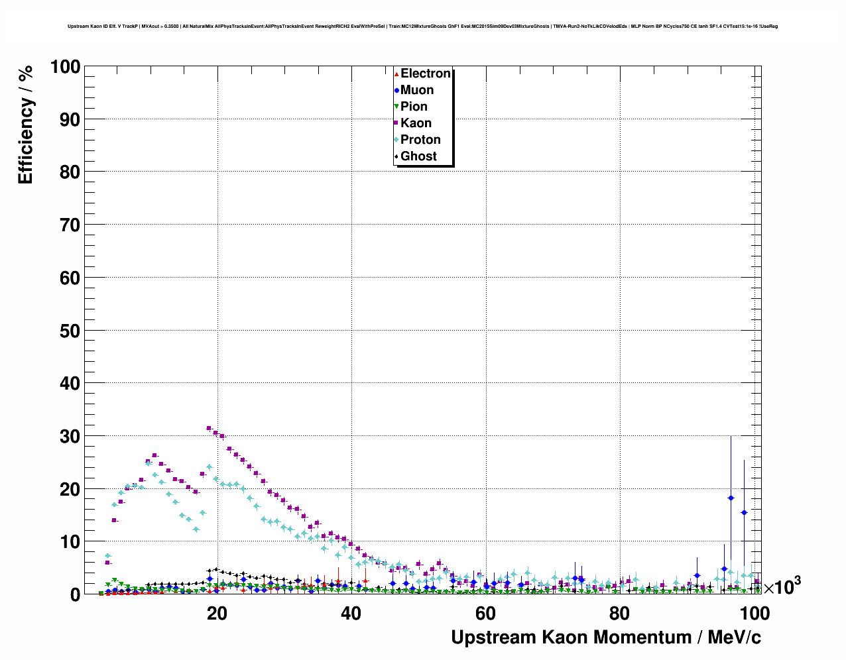
Task: Select the Ghost legend label
Action: [x=418, y=156]
